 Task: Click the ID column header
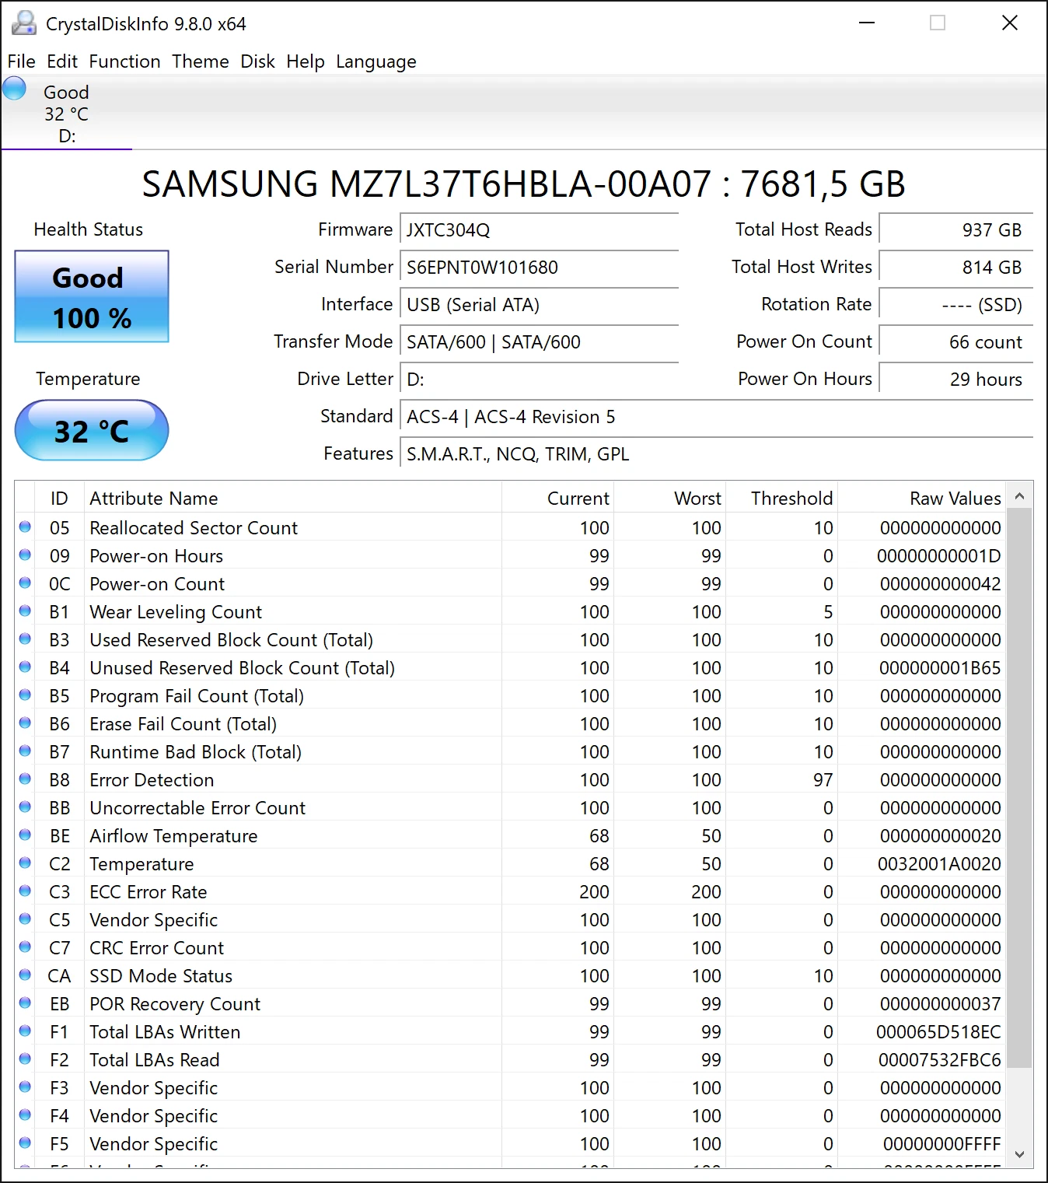coord(60,498)
